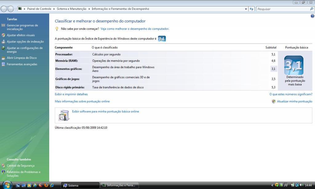Click the indexing options icon in sidebar

[3, 42]
